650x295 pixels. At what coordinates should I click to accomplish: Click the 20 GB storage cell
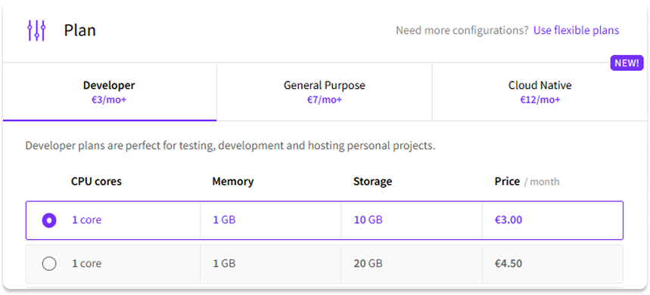(x=412, y=263)
